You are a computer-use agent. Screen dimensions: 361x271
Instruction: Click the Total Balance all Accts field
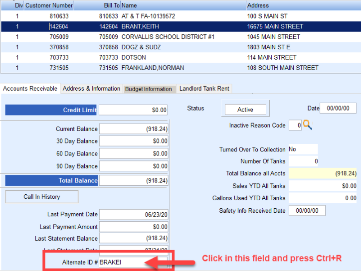[323, 173]
